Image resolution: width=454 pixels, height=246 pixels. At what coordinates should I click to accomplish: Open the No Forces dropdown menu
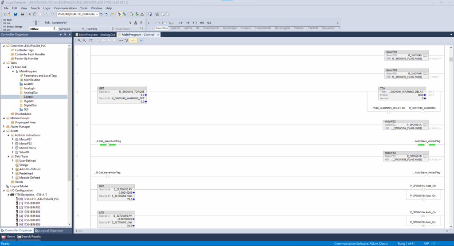[83, 29]
